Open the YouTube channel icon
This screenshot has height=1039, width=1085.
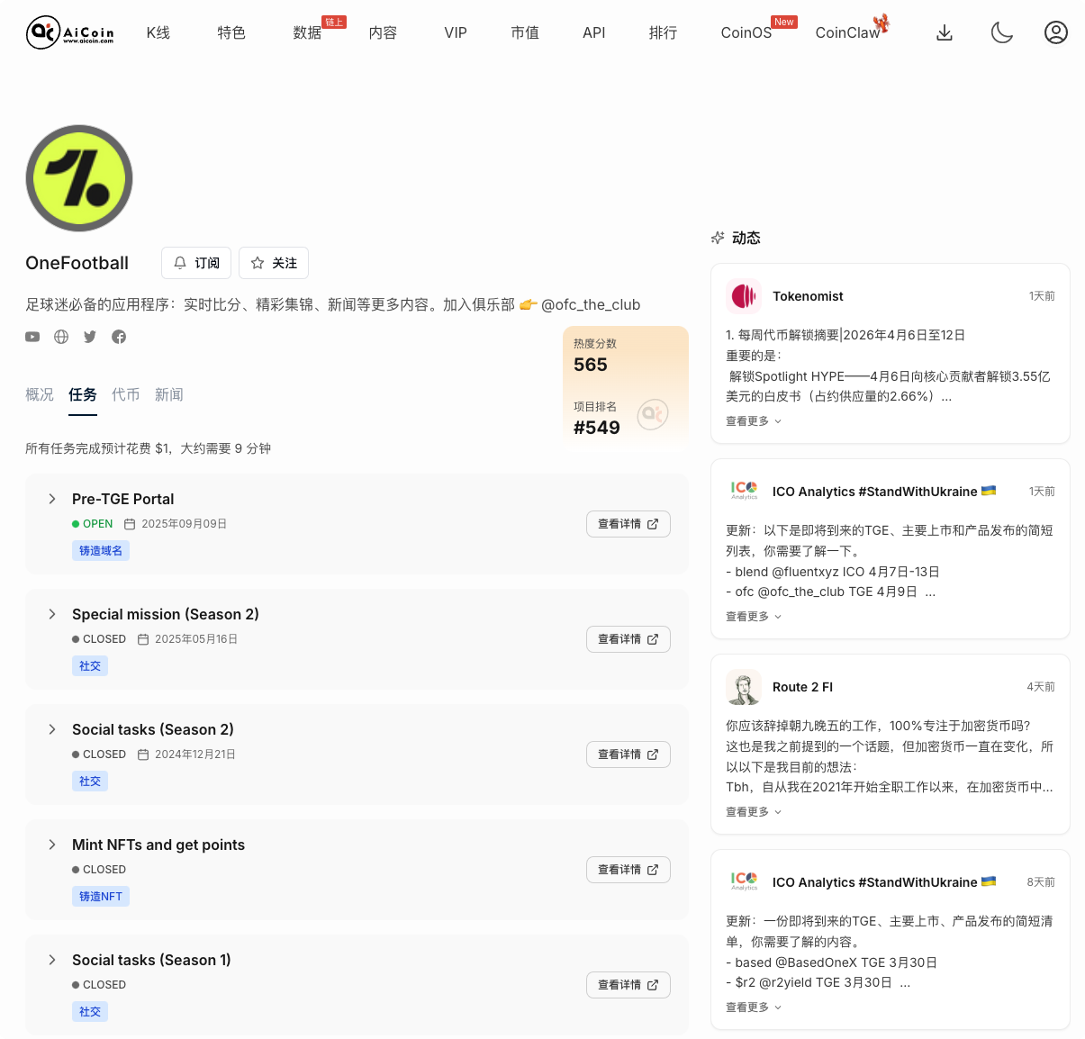coord(32,336)
